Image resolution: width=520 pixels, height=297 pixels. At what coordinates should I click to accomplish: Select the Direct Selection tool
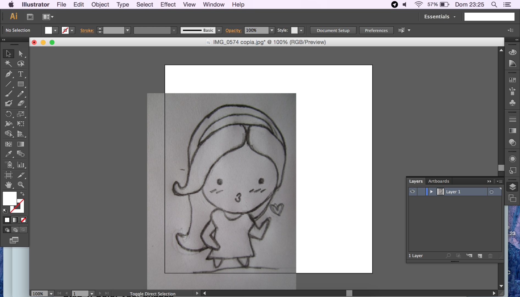[21, 53]
